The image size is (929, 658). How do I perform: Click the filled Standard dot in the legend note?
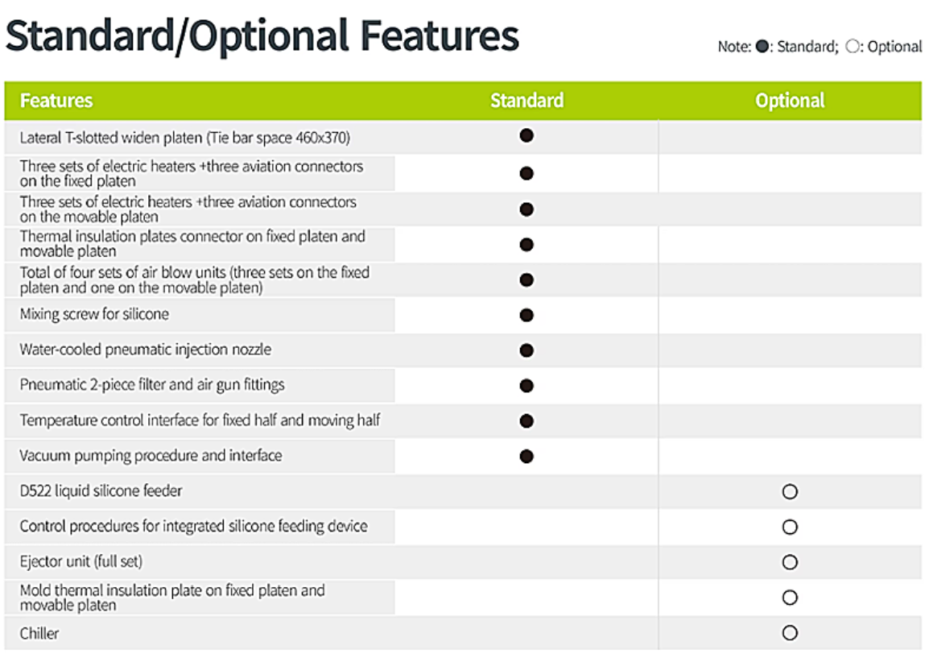(x=762, y=47)
